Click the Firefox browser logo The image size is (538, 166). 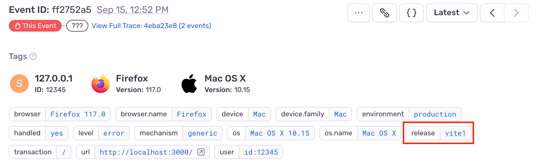coord(101,84)
